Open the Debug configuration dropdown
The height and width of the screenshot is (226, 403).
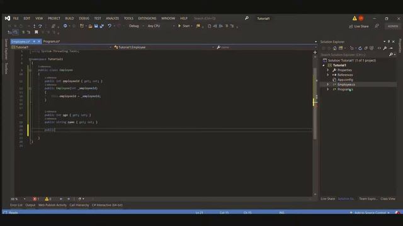pos(136,26)
